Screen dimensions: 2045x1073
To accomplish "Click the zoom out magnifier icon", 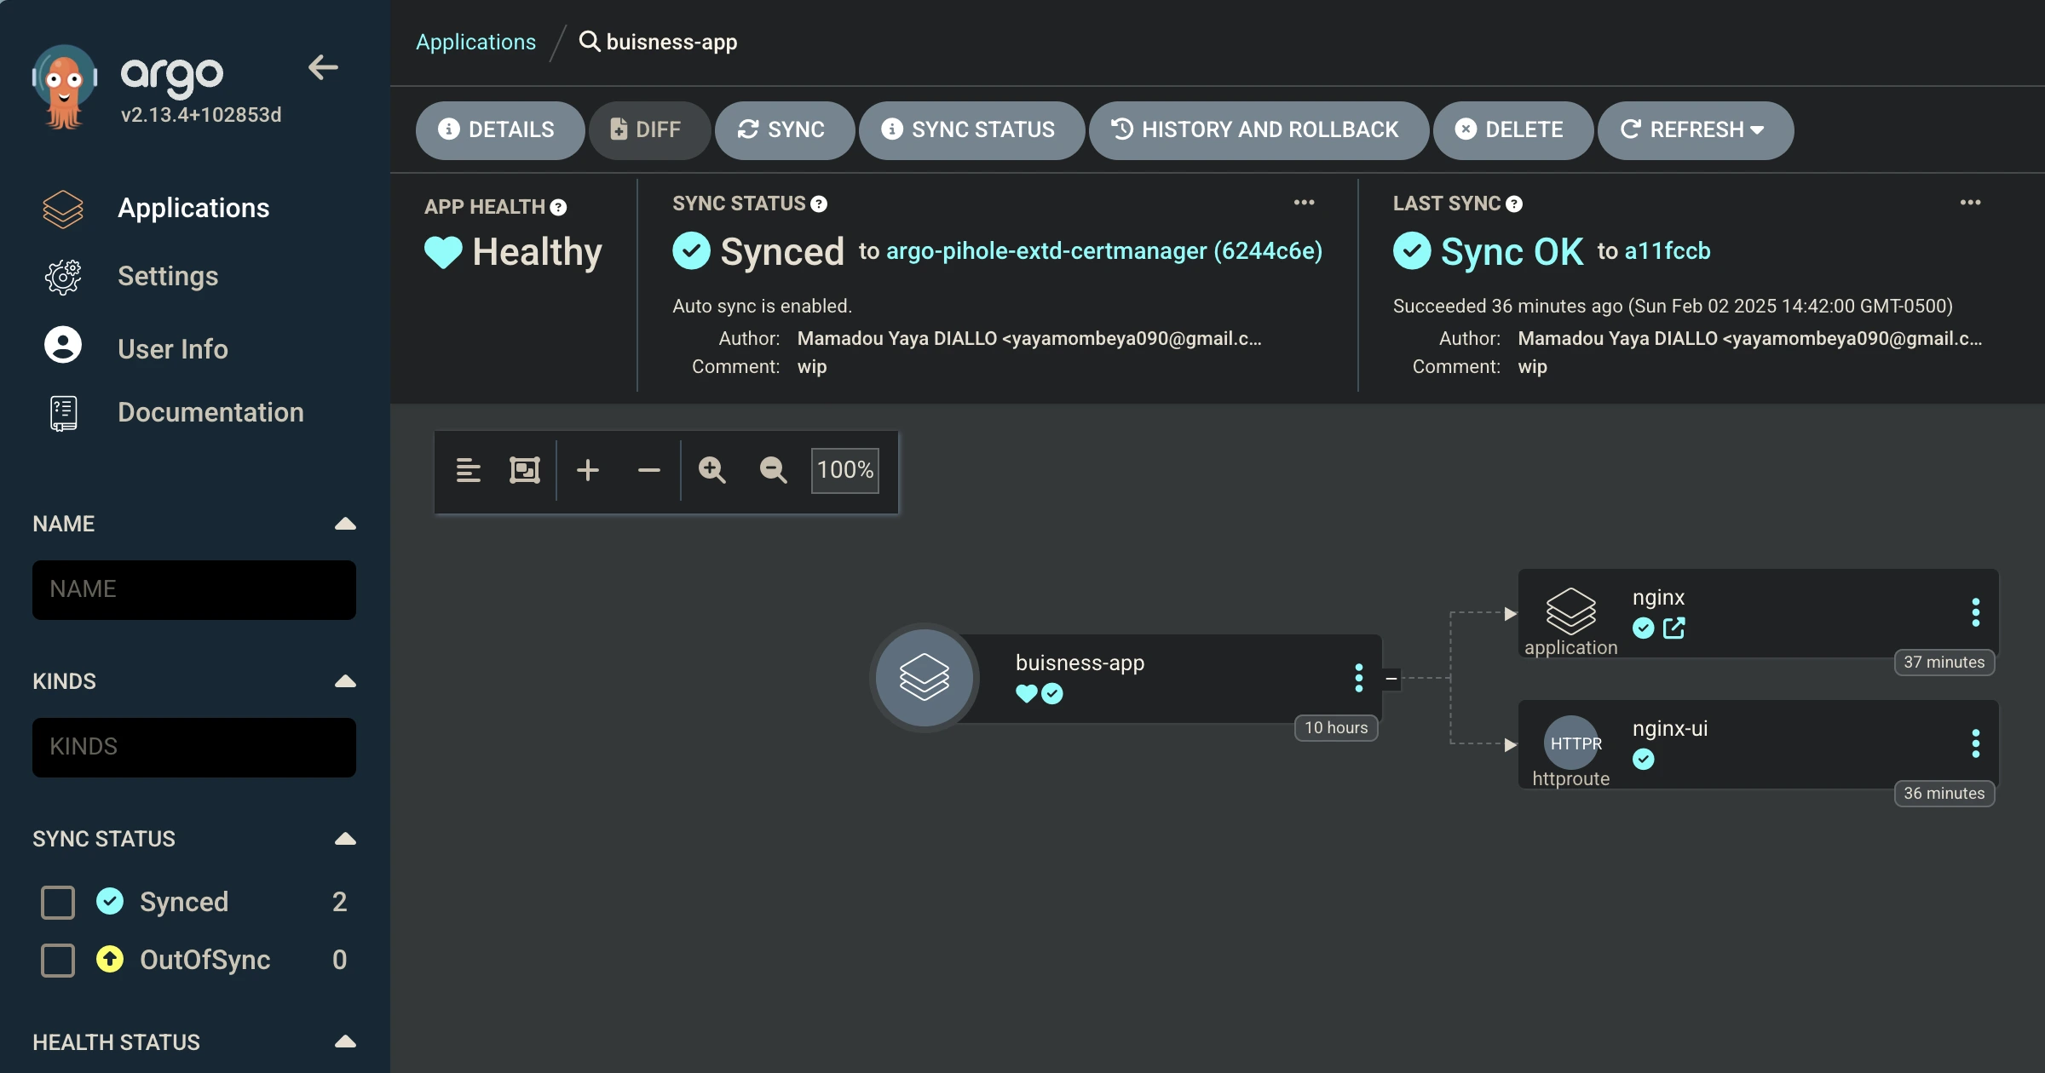I will [x=773, y=470].
